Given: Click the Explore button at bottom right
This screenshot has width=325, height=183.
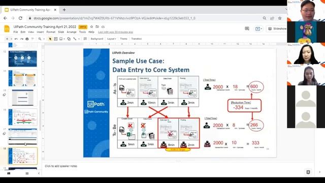Looking at the screenshot, I should pyautogui.click(x=308, y=172).
